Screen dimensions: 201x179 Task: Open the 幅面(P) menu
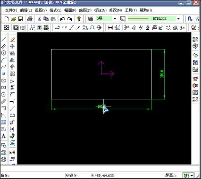[x=70, y=10]
